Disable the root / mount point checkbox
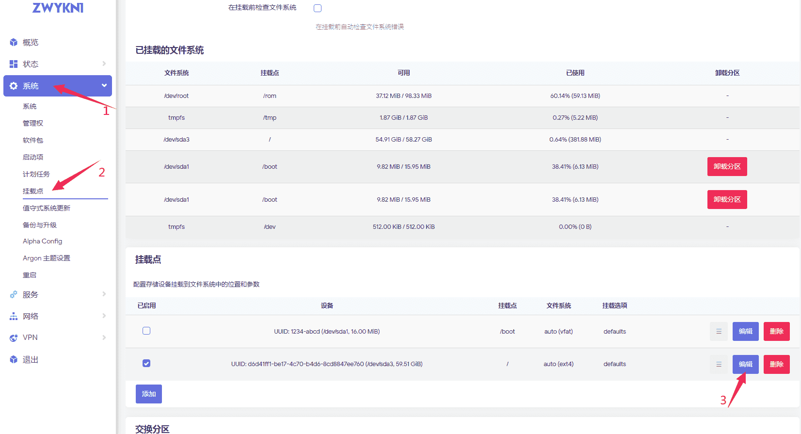The image size is (801, 434). 146,363
